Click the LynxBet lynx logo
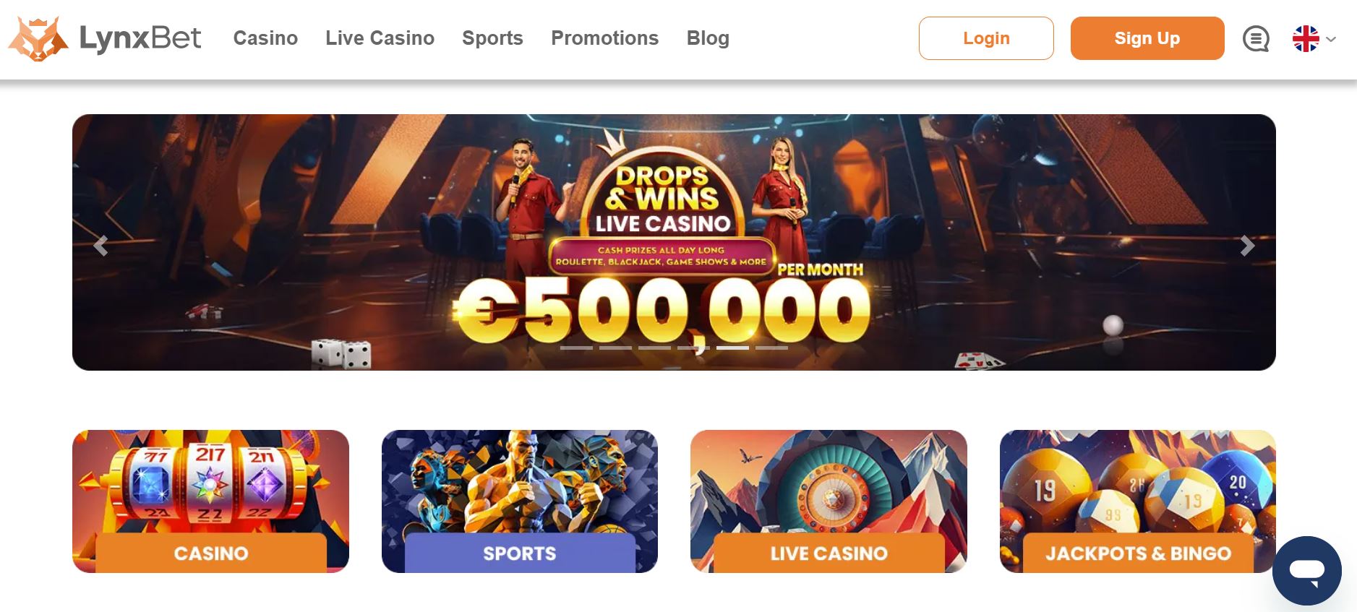 (38, 38)
